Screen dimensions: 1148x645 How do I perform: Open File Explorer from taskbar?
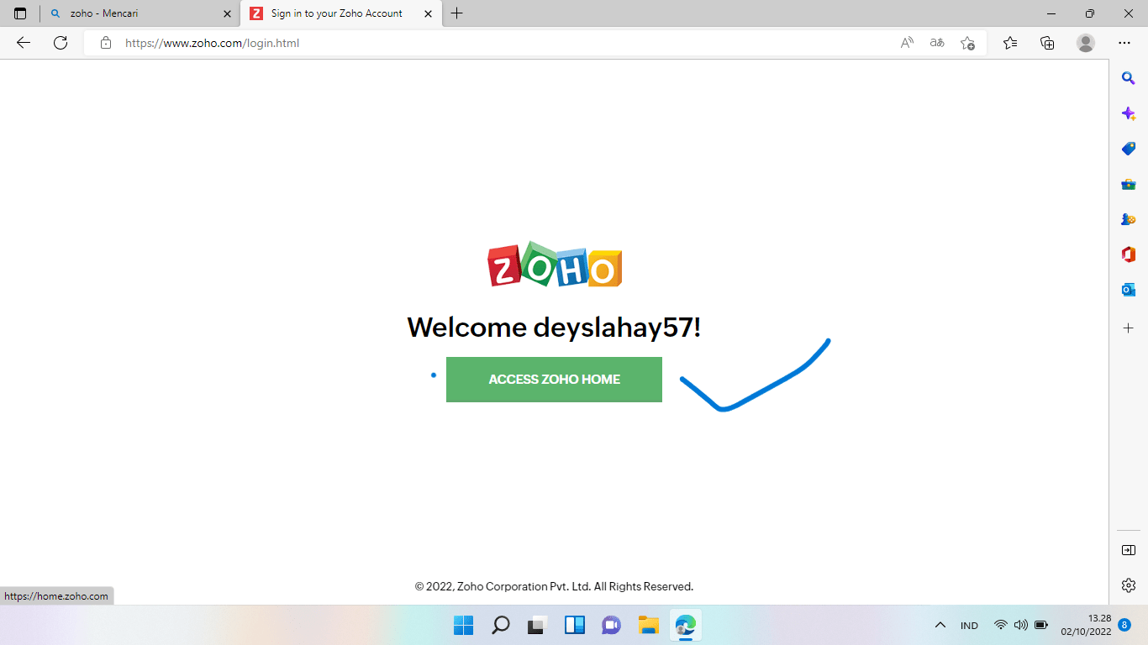pos(648,625)
